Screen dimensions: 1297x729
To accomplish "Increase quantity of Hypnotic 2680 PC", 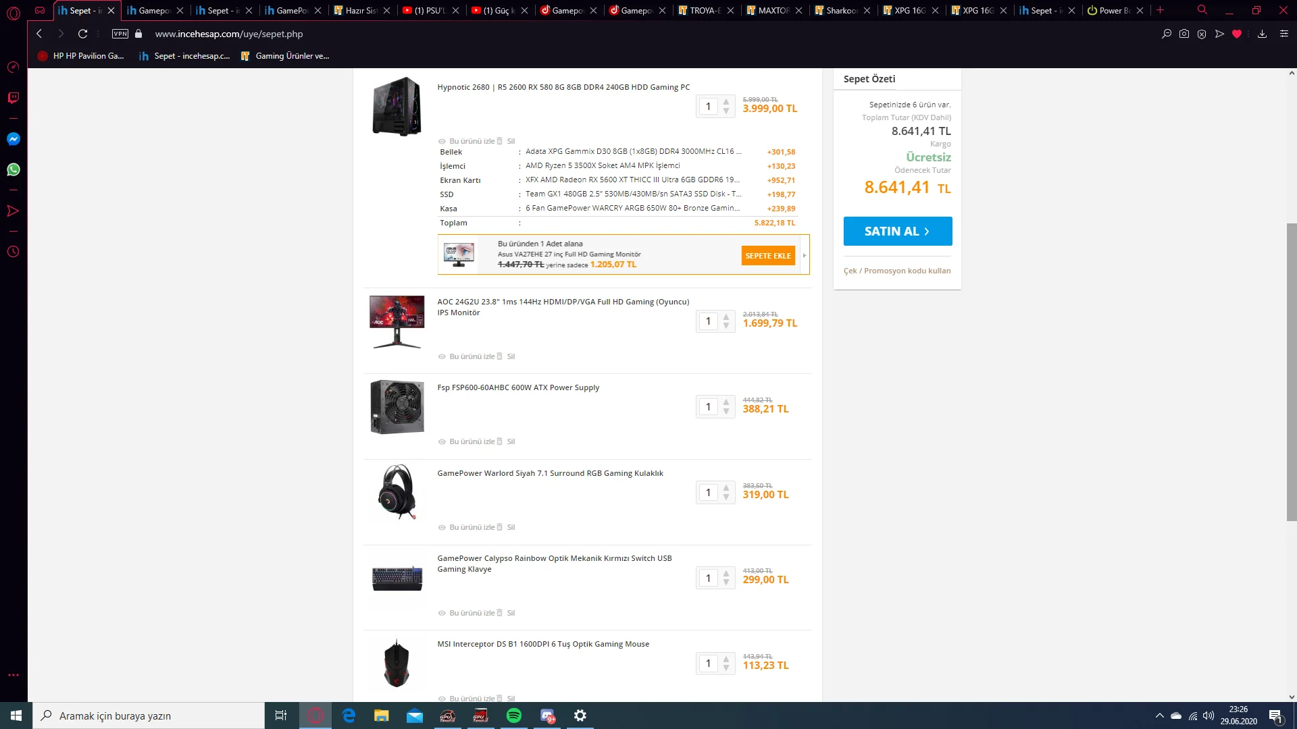I will 726,102.
